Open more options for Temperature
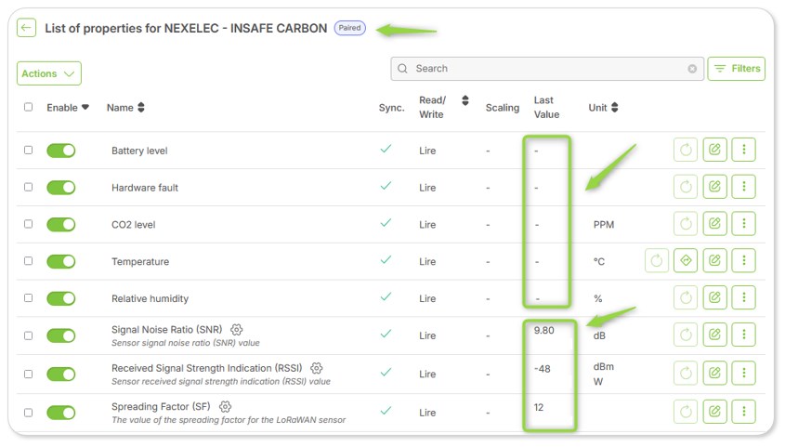The width and height of the screenshot is (785, 447). [743, 261]
